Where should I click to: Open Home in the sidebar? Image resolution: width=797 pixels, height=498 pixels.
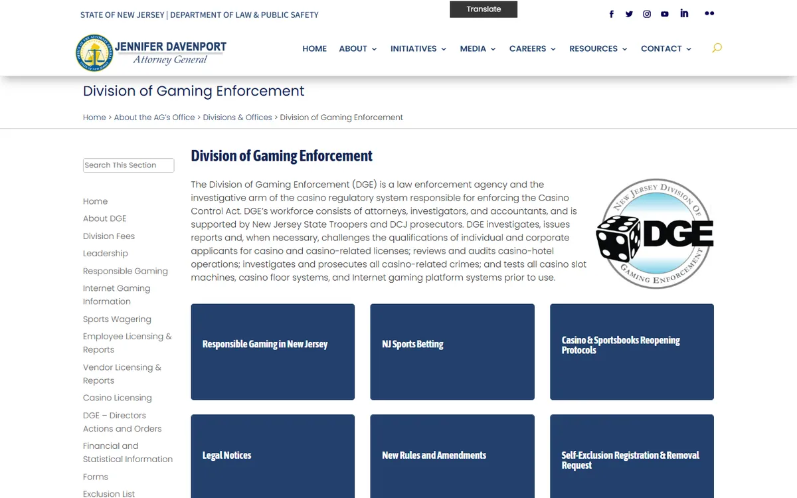95,201
